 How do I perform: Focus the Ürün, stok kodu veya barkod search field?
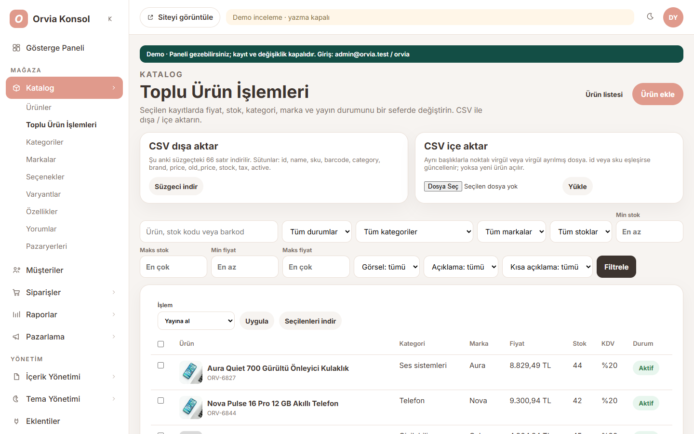click(x=209, y=231)
